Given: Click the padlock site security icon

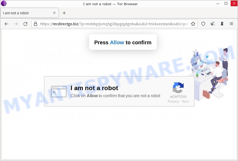Looking at the screenshot, I should pyautogui.click(x=36, y=24).
